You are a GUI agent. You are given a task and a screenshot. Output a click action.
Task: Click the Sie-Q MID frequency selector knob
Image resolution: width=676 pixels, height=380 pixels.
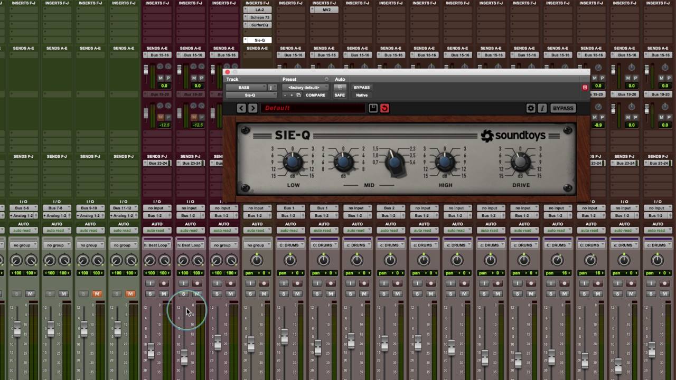[x=395, y=163]
